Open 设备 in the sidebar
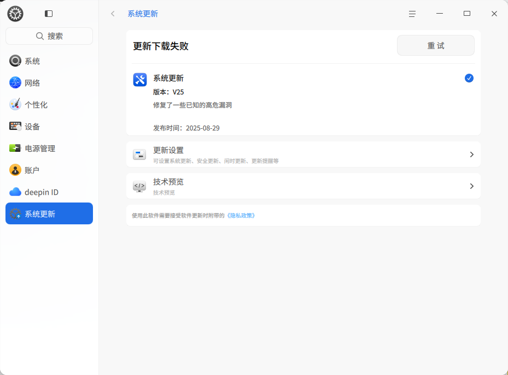This screenshot has width=508, height=375. point(49,127)
